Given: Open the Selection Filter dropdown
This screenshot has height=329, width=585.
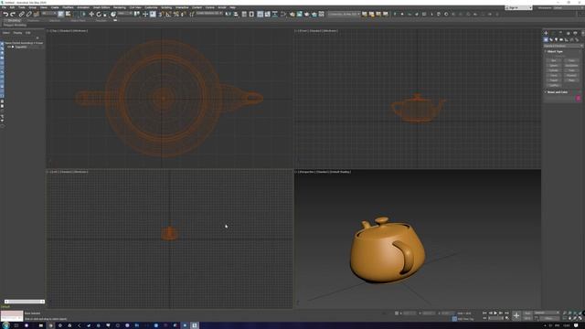Looking at the screenshot, I should (x=49, y=14).
